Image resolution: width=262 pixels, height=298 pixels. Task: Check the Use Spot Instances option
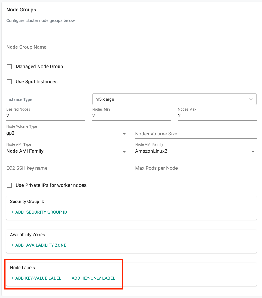tap(9, 82)
